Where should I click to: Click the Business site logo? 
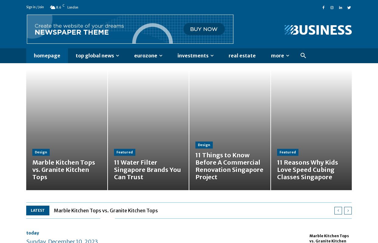click(x=318, y=30)
